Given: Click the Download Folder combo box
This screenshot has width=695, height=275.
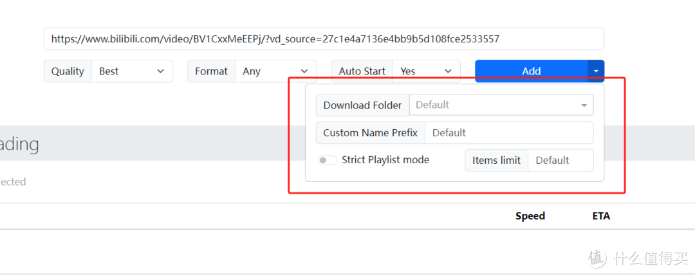Looking at the screenshot, I should tap(496, 105).
